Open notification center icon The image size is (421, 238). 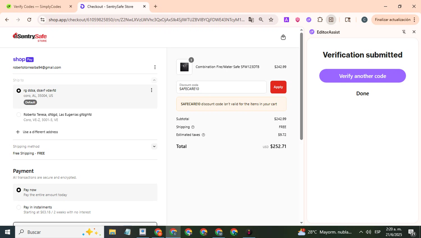coord(412,232)
